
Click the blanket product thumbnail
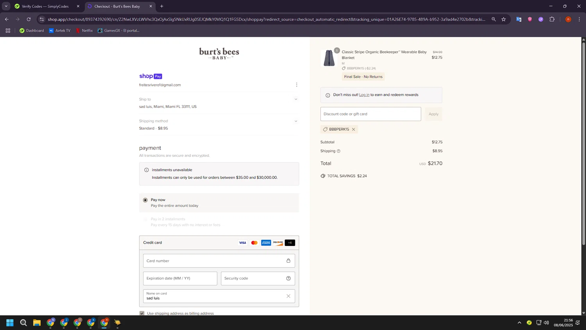click(x=329, y=58)
